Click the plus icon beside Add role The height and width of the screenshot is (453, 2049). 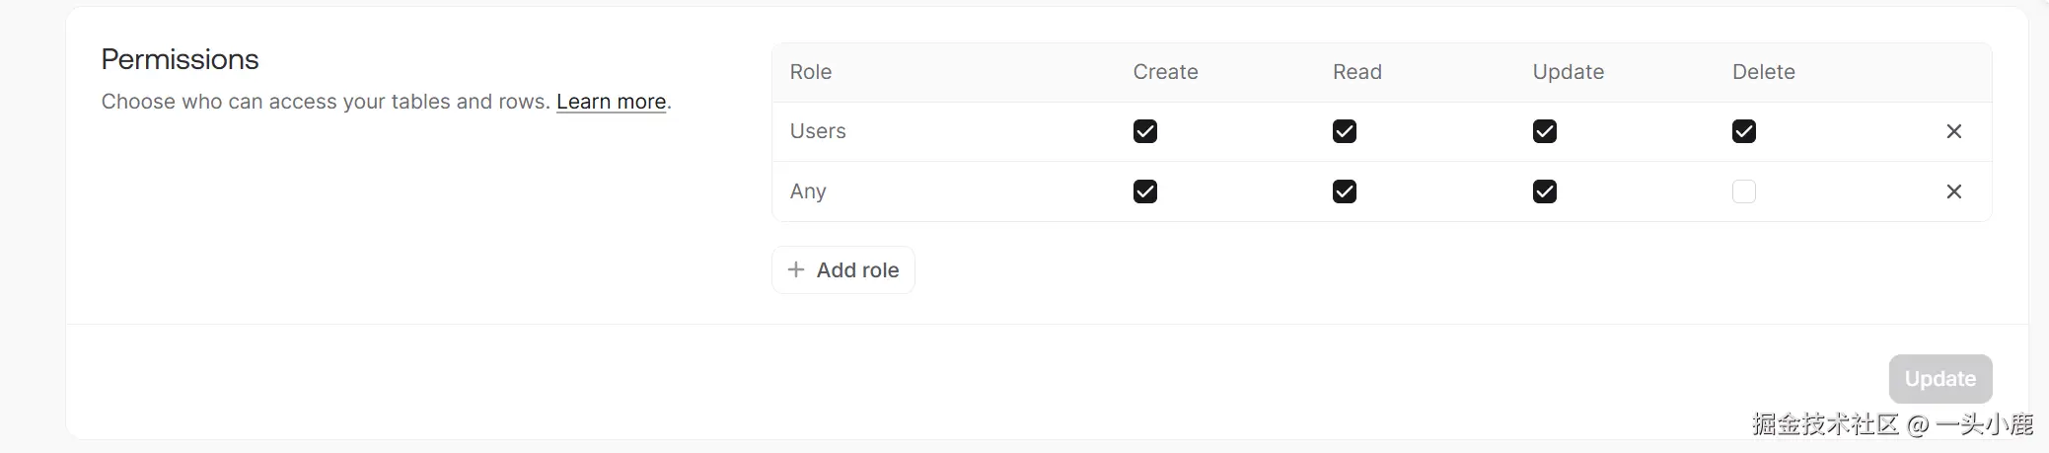point(796,269)
